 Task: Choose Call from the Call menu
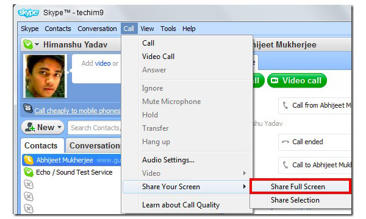[187, 43]
